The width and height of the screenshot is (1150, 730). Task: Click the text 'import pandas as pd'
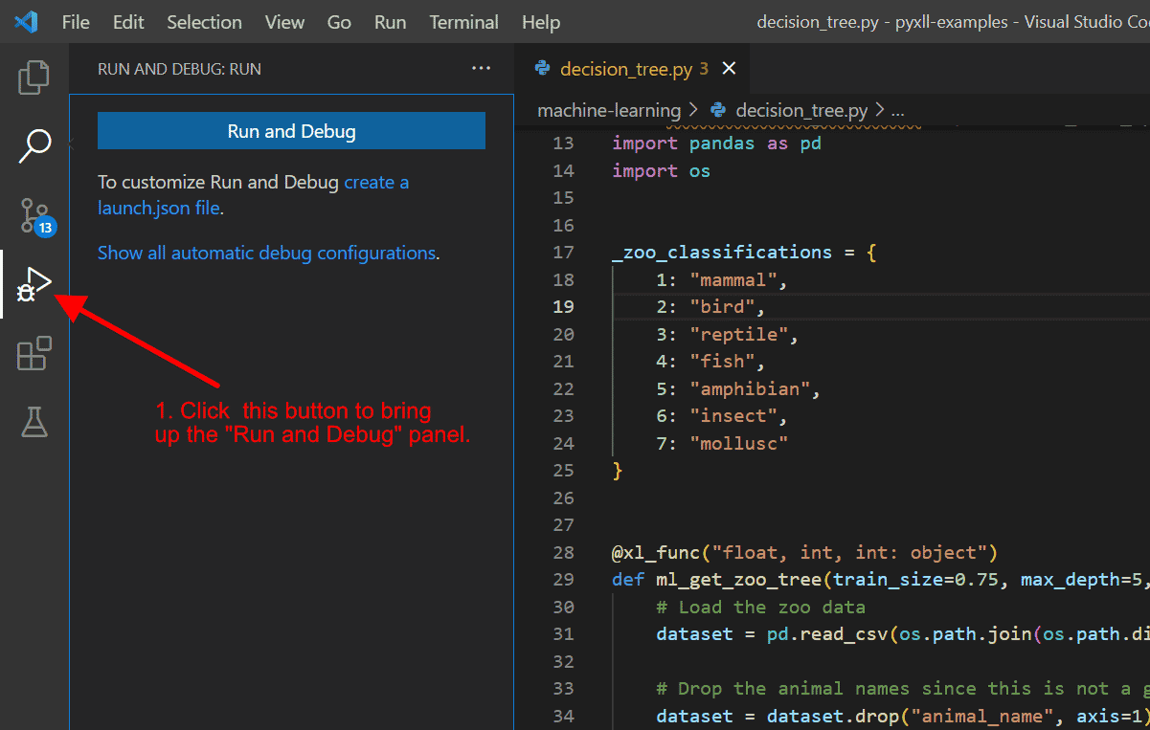[716, 144]
